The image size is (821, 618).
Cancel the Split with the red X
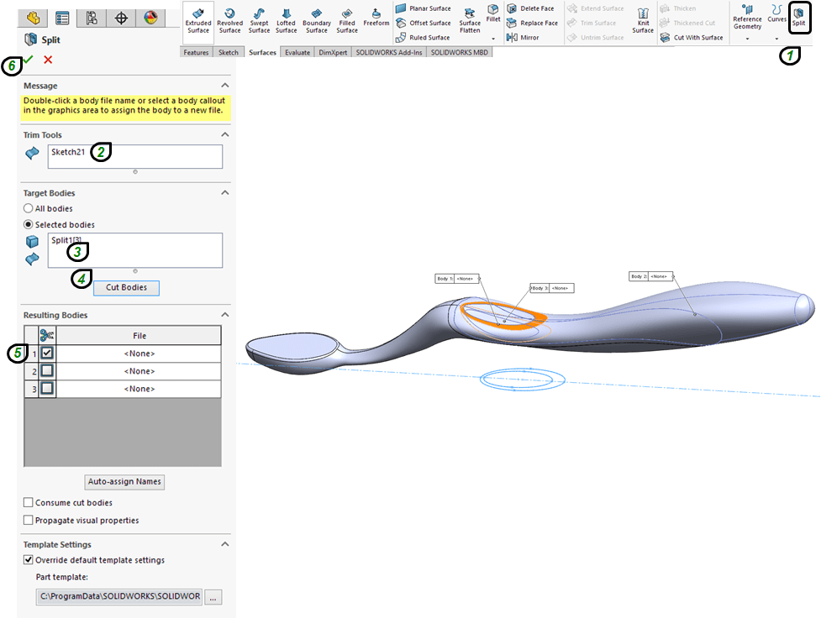pyautogui.click(x=48, y=60)
